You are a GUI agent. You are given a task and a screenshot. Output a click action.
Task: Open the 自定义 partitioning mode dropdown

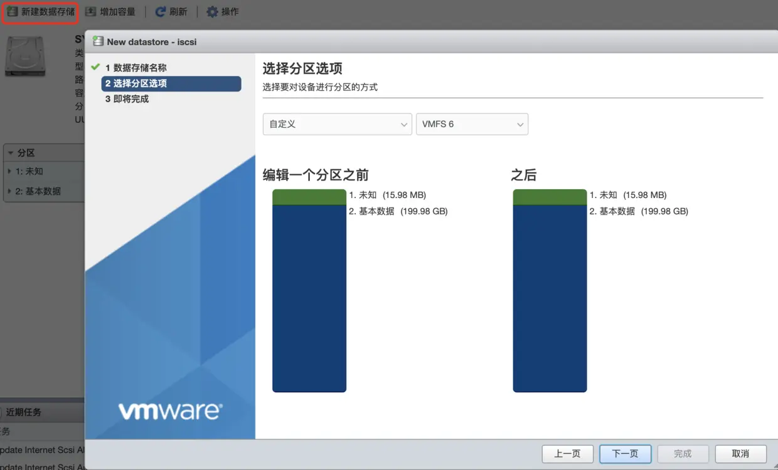(x=337, y=123)
